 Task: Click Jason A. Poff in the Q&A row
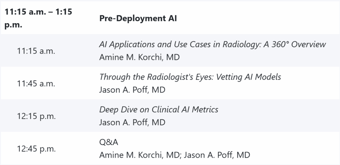tap(217, 155)
